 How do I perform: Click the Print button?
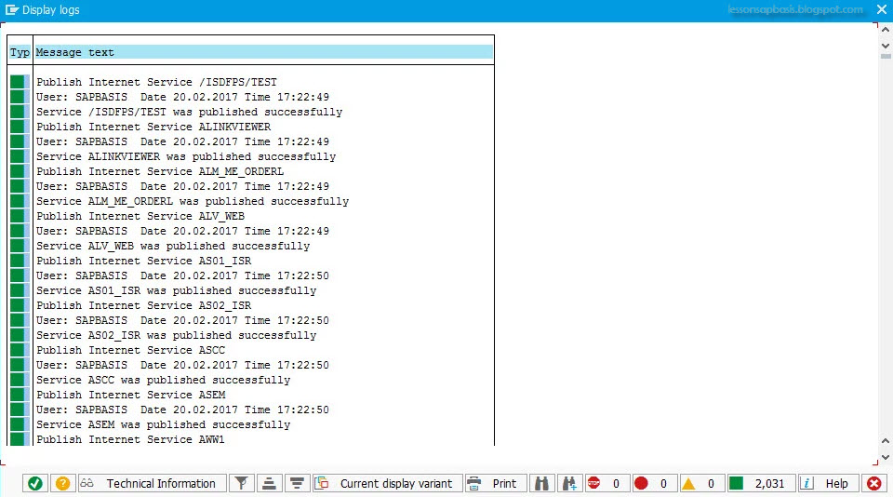pos(496,483)
